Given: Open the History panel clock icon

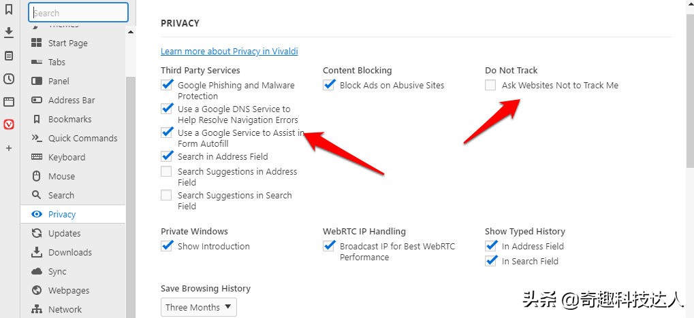Looking at the screenshot, I should click(9, 79).
